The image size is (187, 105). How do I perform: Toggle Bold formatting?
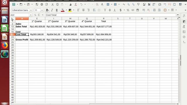click(x=47, y=10)
